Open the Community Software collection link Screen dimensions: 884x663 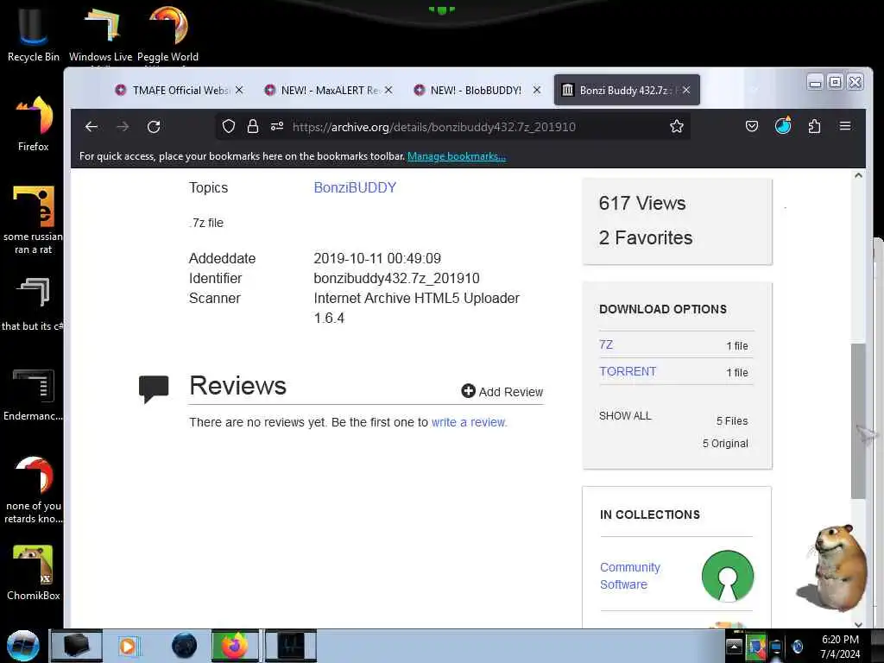pyautogui.click(x=629, y=576)
